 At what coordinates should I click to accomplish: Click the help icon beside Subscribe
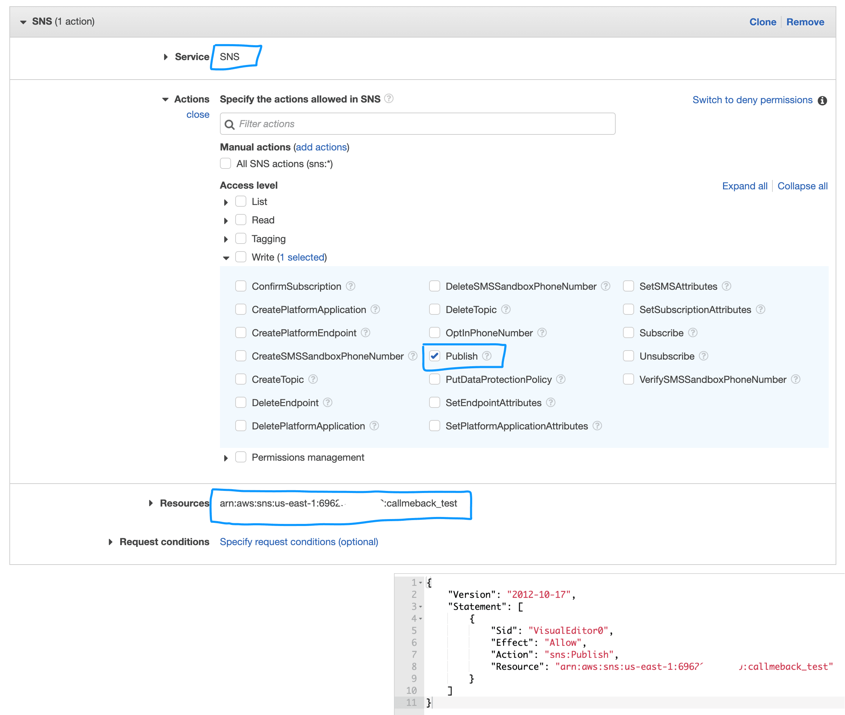(x=692, y=333)
